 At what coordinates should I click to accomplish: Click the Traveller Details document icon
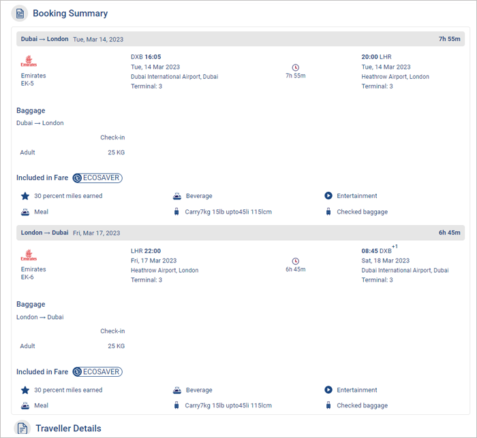point(22,428)
